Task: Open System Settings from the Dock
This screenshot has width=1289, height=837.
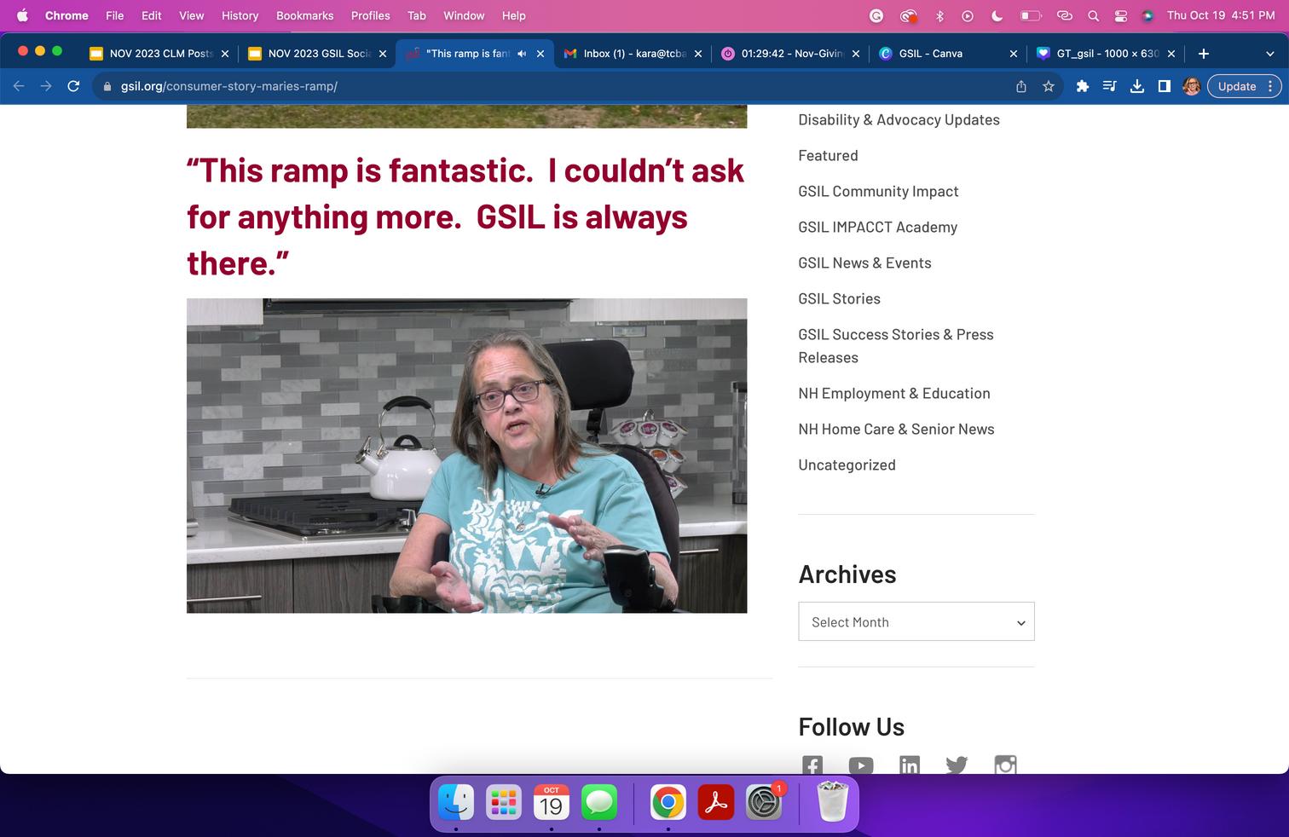Action: pyautogui.click(x=764, y=802)
